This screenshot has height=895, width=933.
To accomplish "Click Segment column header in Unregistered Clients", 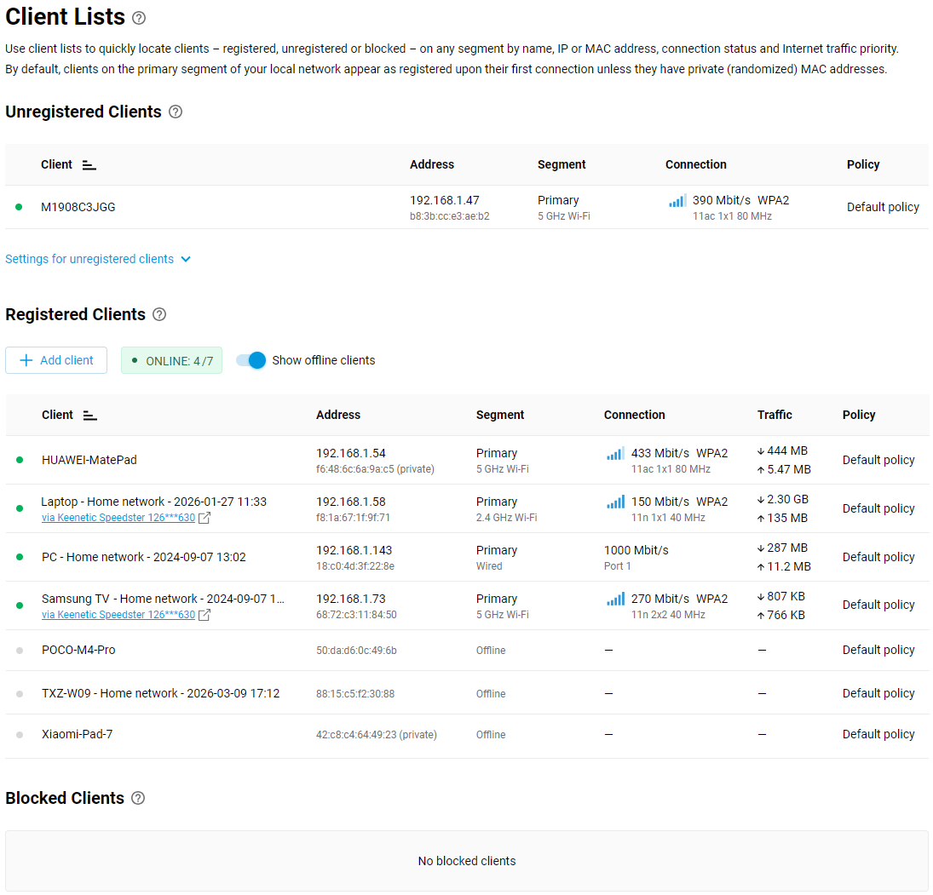I will 562,164.
